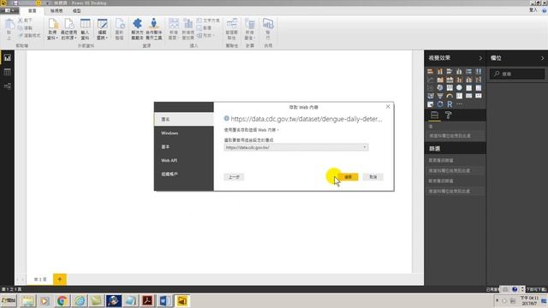
Task: Select the Scatter chart visual
Action: pyautogui.click(x=430, y=88)
